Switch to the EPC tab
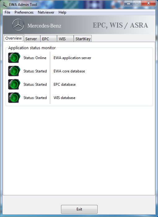 tap(49, 39)
